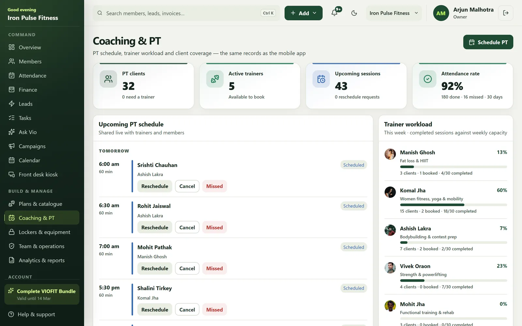Image resolution: width=522 pixels, height=326 pixels.
Task: Open Leads section in sidebar
Action: click(42, 104)
